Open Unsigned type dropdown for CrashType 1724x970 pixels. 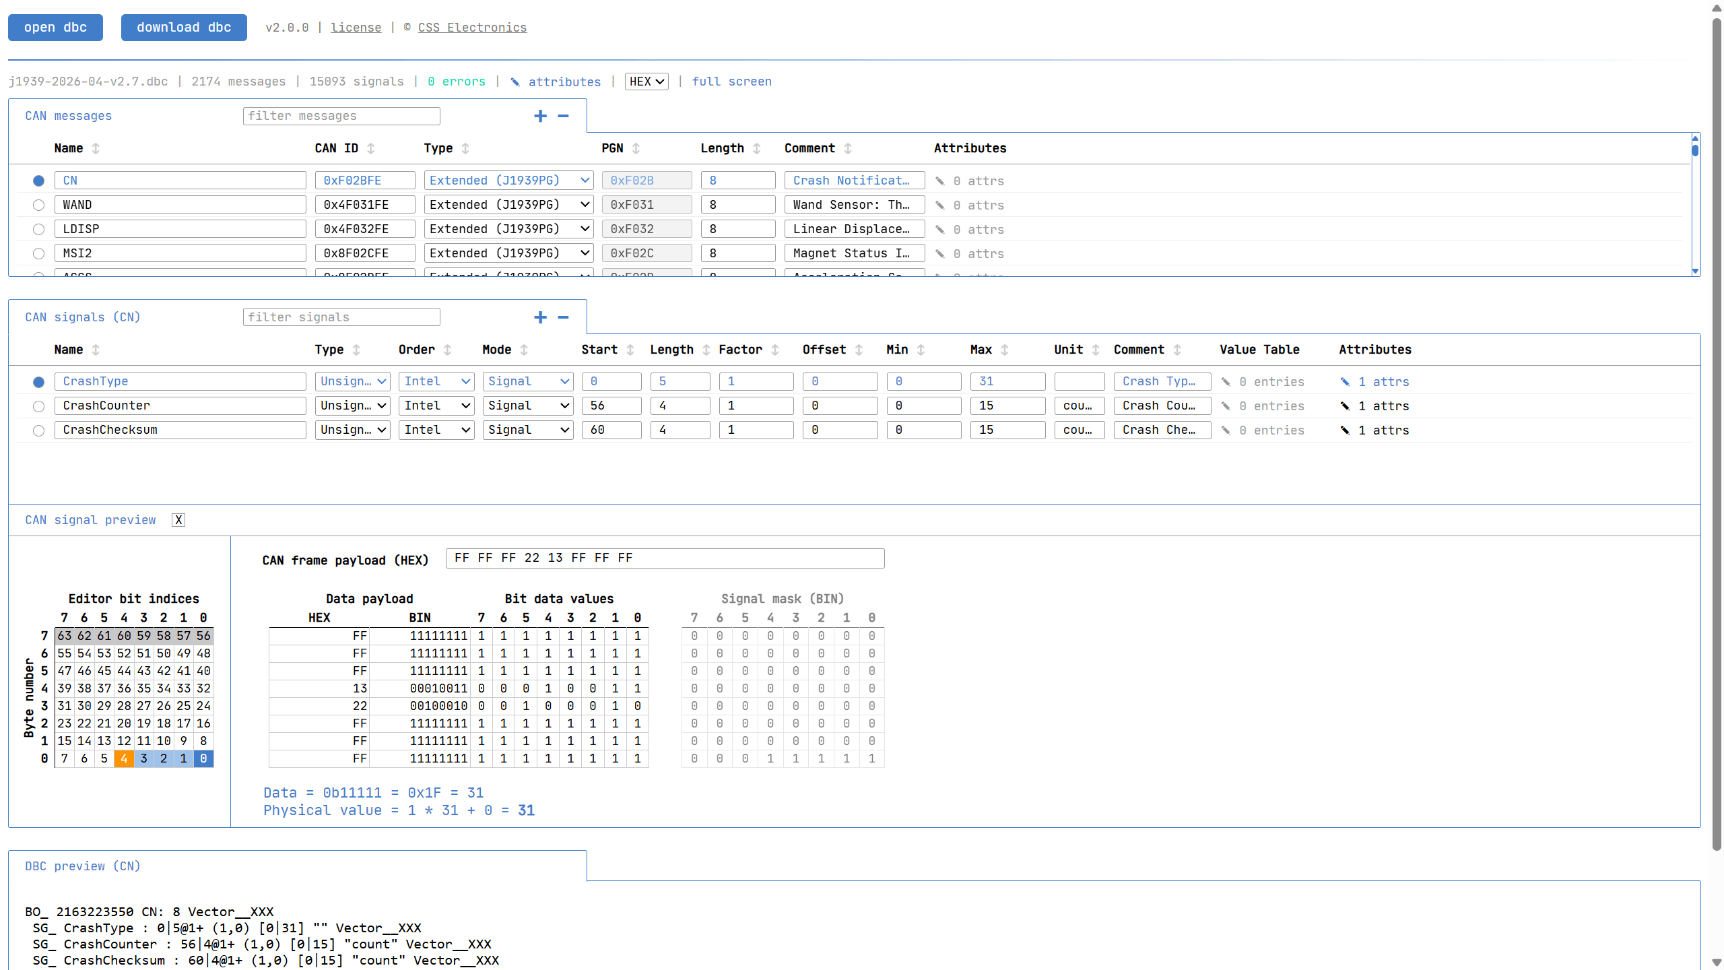tap(353, 381)
